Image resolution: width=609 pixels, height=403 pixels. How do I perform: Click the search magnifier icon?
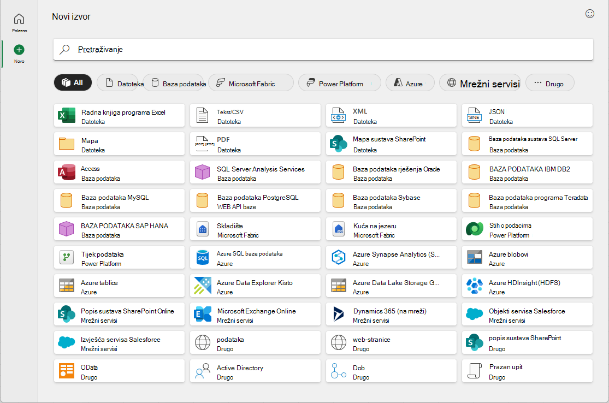(64, 49)
